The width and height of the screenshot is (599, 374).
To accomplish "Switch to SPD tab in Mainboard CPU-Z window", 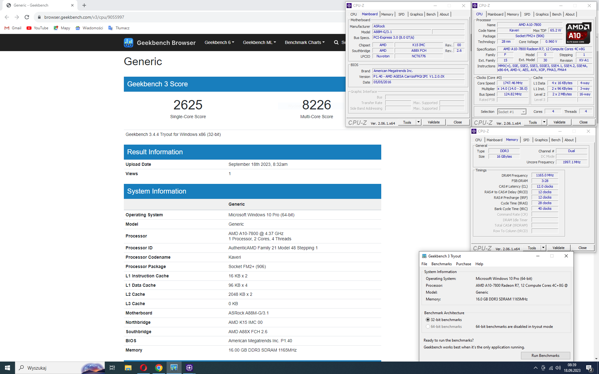I will (401, 14).
